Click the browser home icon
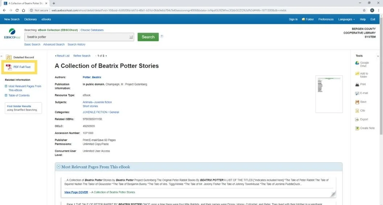 pos(24,10)
